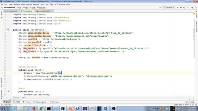Click yellow inspection indicator atop editor scrollbar
This screenshot has height=111, width=198.
194,14
